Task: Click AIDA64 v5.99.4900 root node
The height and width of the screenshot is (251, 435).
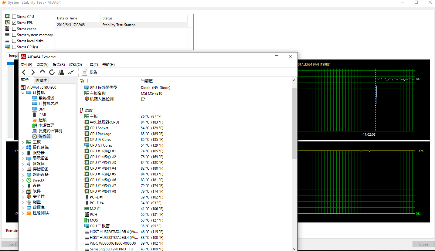Action: coord(41,87)
